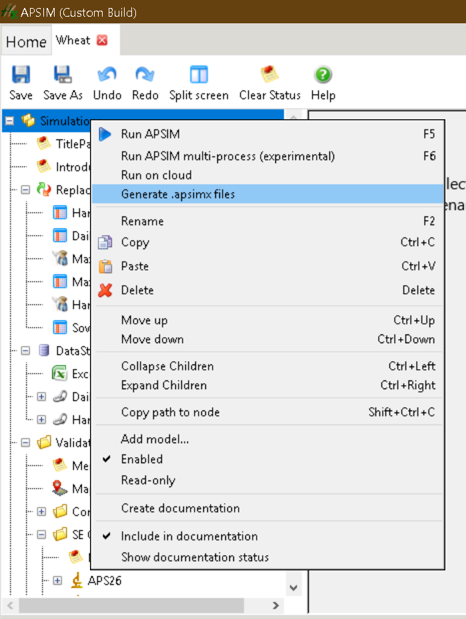Choose Collapse Children

pos(268,366)
